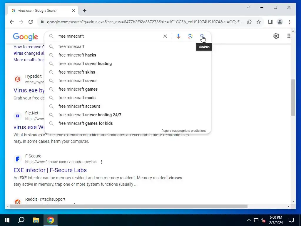Click inside the Google search input field

coord(109,36)
